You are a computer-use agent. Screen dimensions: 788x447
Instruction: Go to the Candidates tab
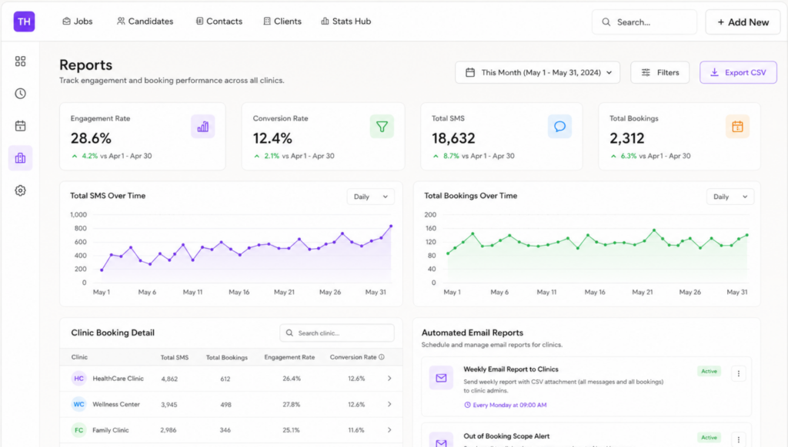(x=145, y=21)
